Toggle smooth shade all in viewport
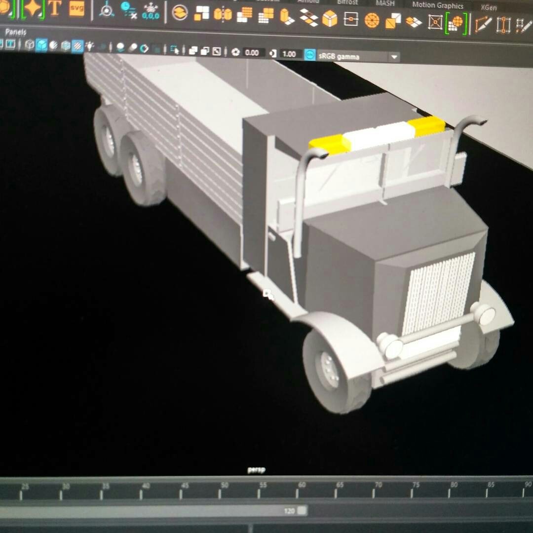The image size is (533, 533). [x=41, y=45]
